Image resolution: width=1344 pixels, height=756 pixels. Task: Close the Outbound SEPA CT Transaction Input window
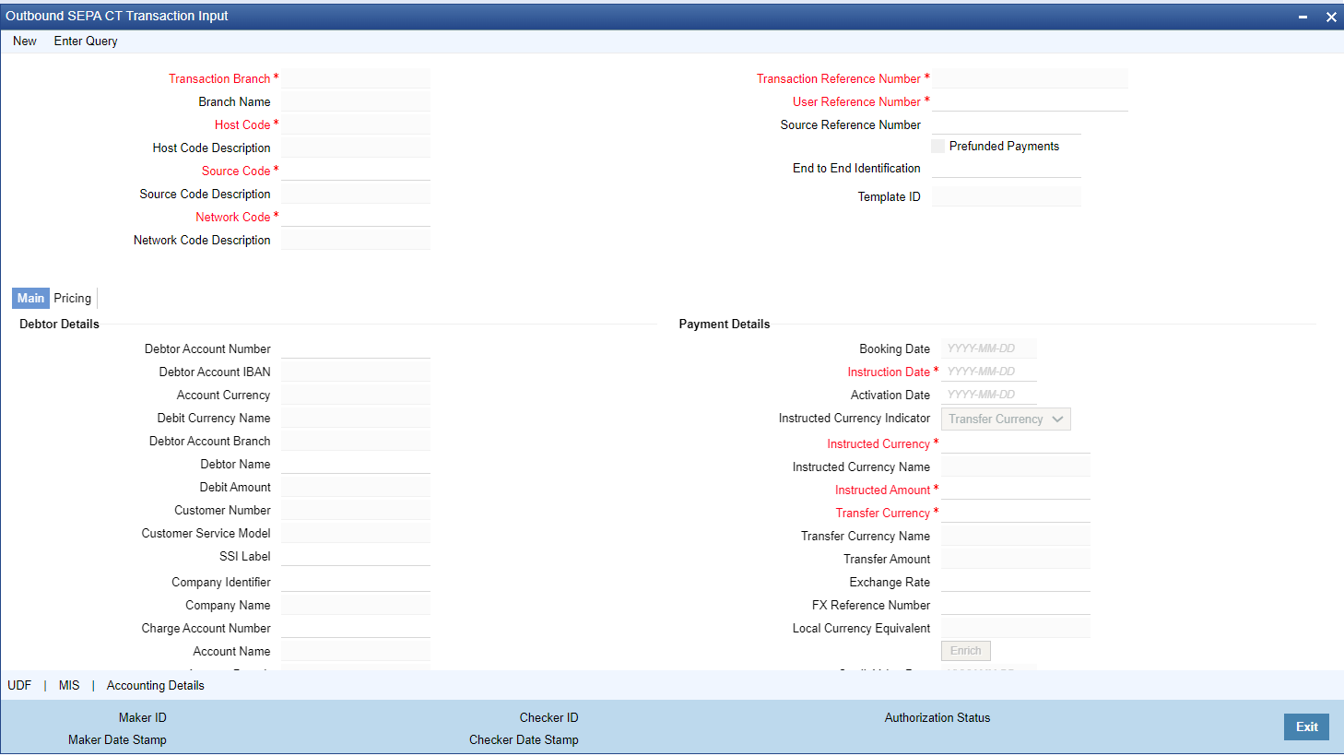[1331, 17]
